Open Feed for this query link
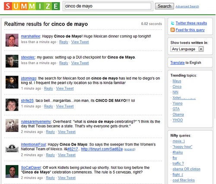 pos(190,30)
